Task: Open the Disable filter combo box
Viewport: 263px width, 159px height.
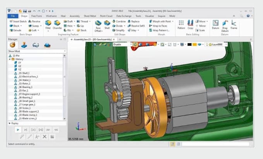Action: pos(123,44)
